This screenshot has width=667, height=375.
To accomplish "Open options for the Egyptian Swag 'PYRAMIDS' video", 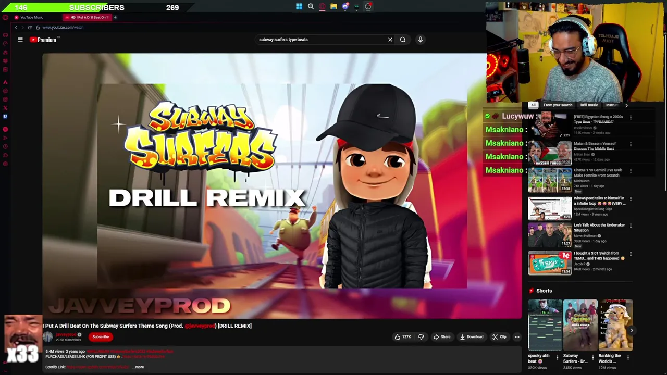I will [631, 118].
